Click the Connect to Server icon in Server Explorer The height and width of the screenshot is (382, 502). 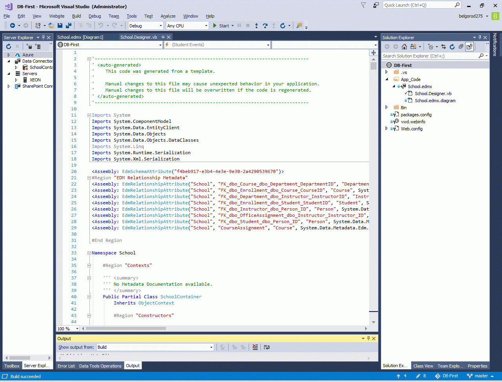[38, 47]
